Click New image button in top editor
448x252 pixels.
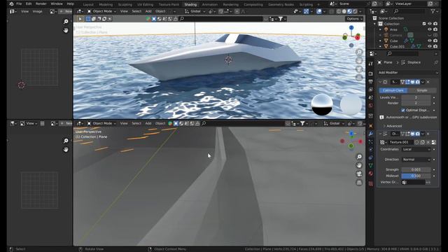65,11
